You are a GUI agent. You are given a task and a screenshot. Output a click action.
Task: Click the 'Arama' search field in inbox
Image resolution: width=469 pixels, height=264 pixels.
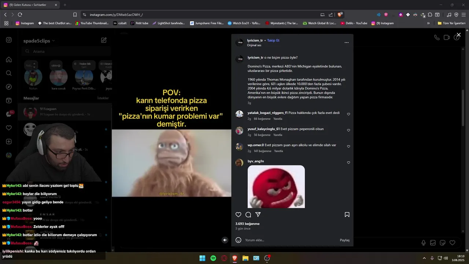[x=66, y=51]
